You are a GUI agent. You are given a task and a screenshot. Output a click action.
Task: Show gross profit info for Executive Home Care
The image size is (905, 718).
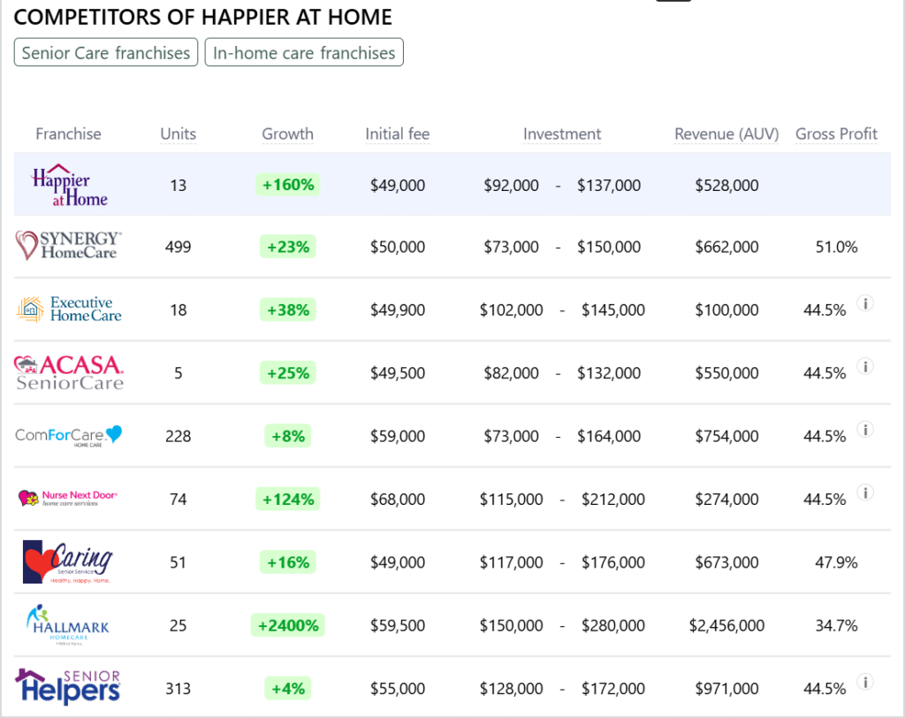point(864,302)
